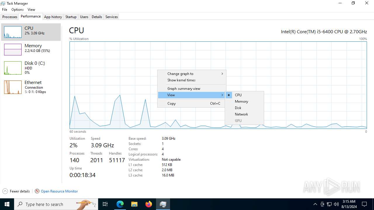Expand the View submenu in context menu
374x210 pixels.
tap(192, 95)
